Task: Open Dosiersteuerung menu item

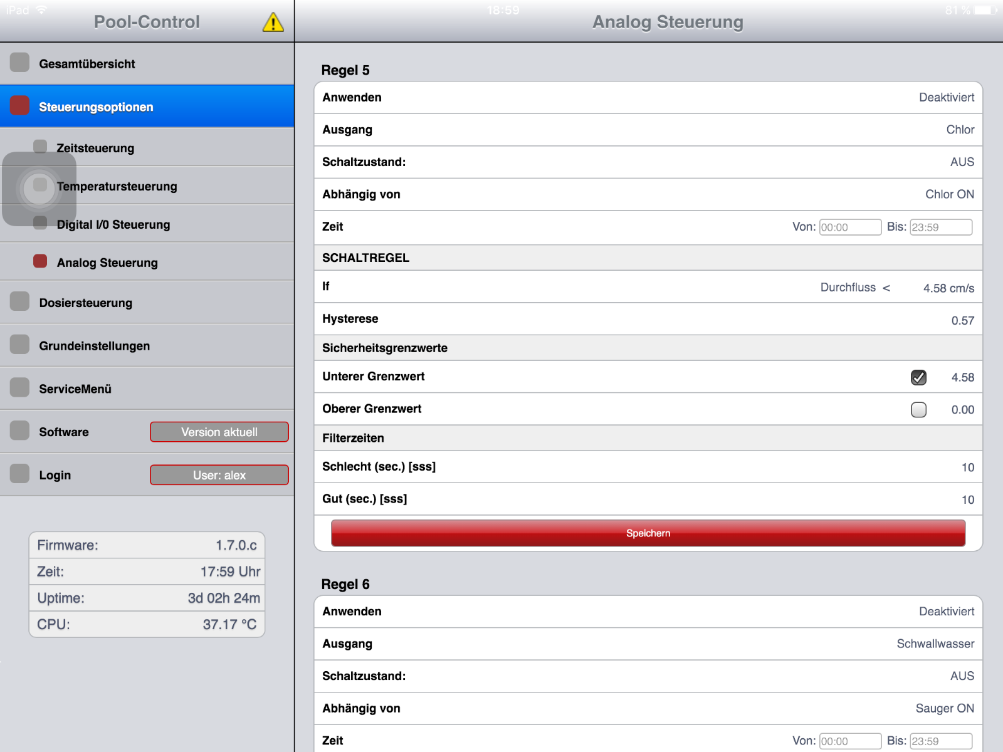Action: click(147, 302)
